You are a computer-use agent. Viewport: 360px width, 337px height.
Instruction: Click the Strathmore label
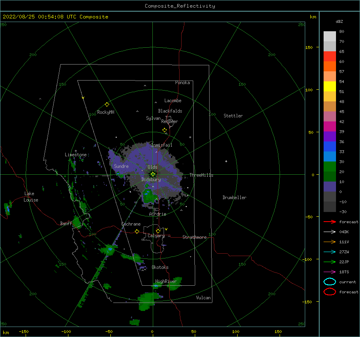[194, 237]
